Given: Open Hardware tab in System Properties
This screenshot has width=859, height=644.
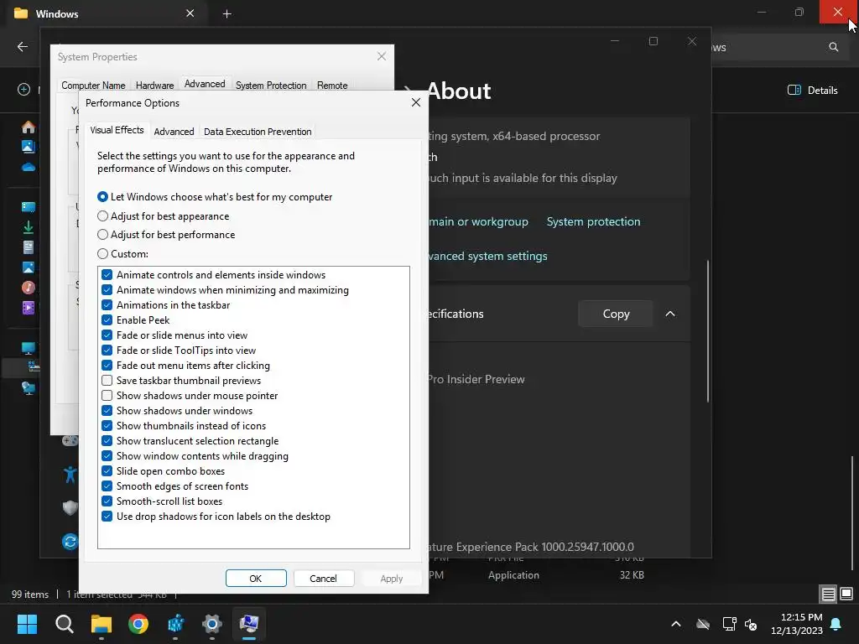Looking at the screenshot, I should (x=154, y=86).
